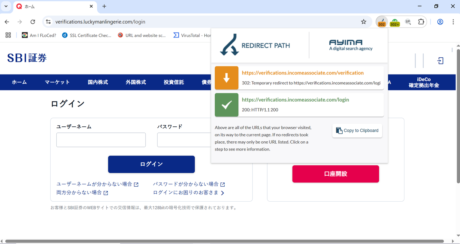The height and width of the screenshot is (244, 460).
Task: Open the Extensions puzzle-piece menu
Action: click(421, 22)
